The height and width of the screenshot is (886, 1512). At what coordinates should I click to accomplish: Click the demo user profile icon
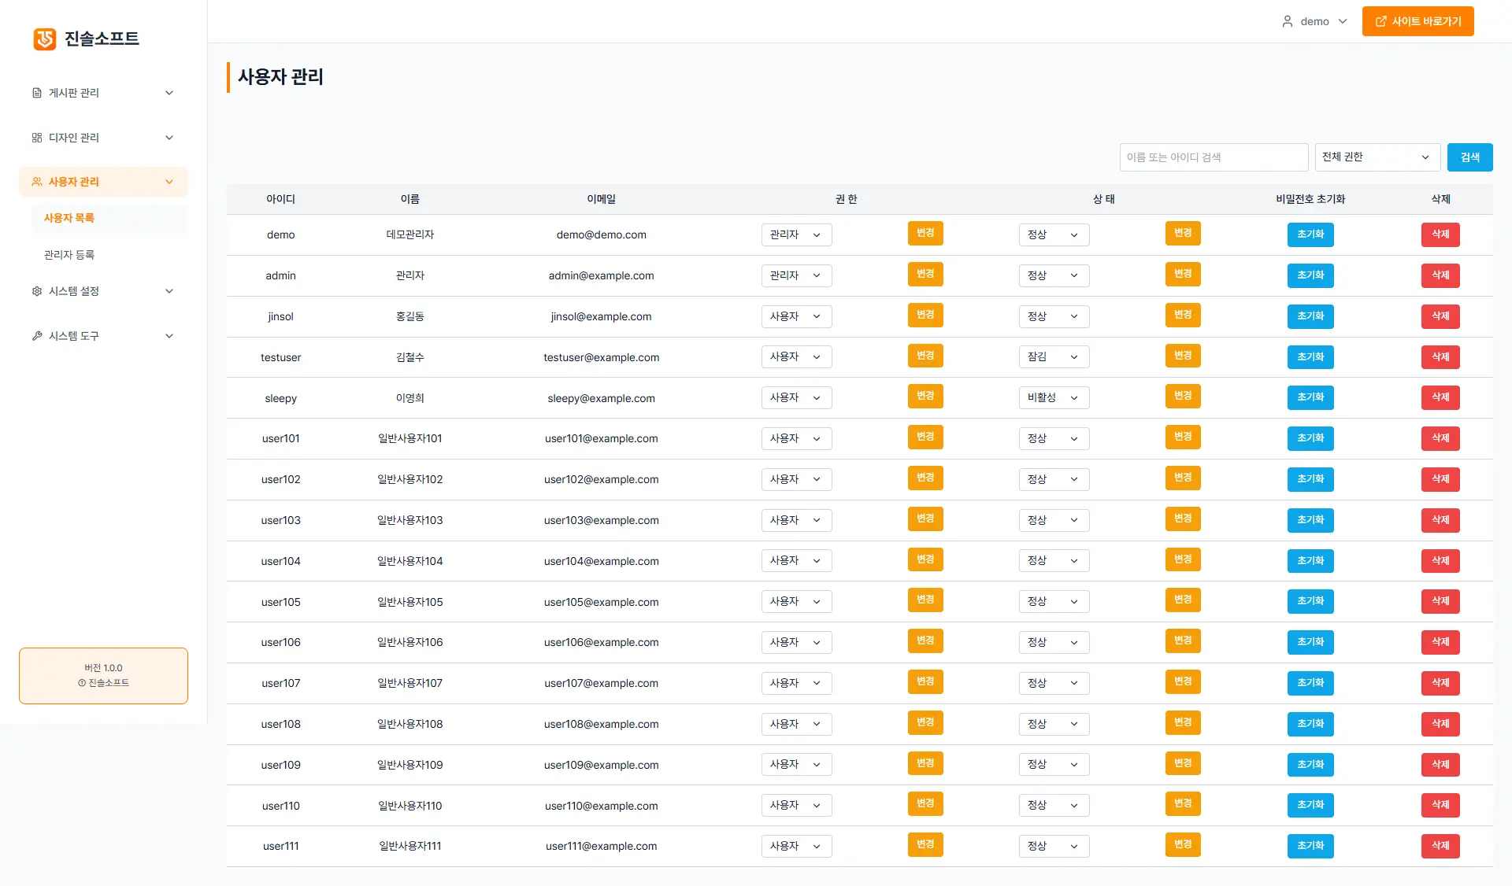(x=1288, y=21)
